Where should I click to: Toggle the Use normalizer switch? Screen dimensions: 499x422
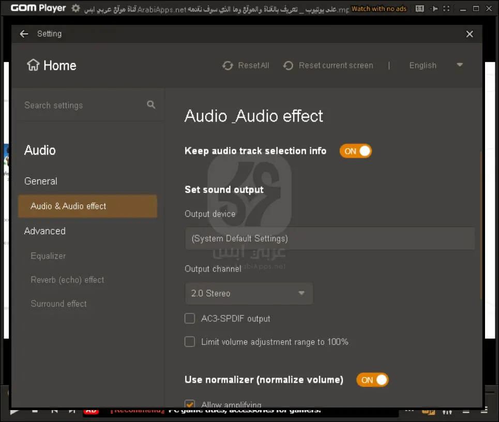372,380
